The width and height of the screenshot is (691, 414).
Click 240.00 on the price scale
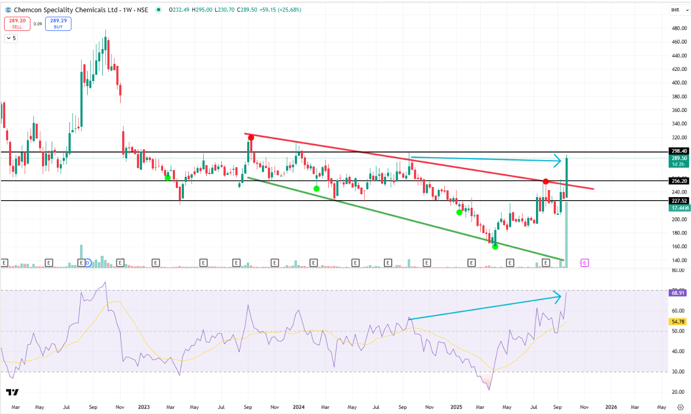pos(679,193)
